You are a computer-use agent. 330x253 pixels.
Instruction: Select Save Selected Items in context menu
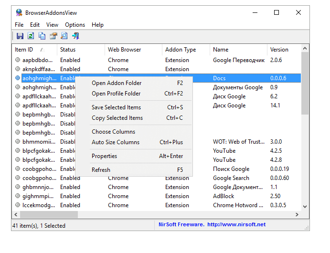pos(116,107)
